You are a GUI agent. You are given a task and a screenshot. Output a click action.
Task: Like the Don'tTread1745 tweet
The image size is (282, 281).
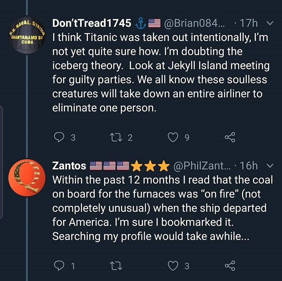[x=173, y=138]
